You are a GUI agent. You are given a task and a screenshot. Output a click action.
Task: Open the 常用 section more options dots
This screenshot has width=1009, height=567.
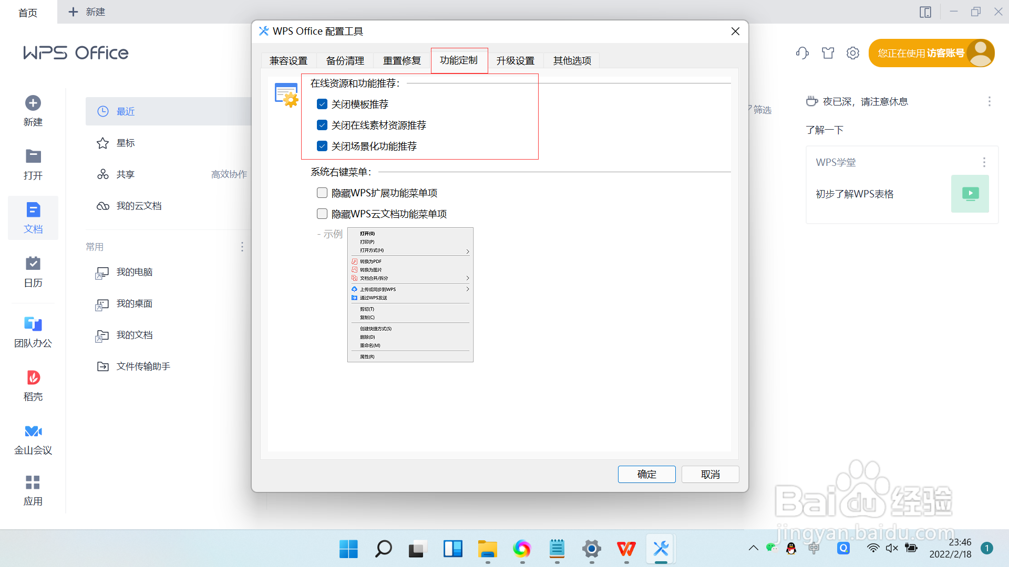click(242, 247)
